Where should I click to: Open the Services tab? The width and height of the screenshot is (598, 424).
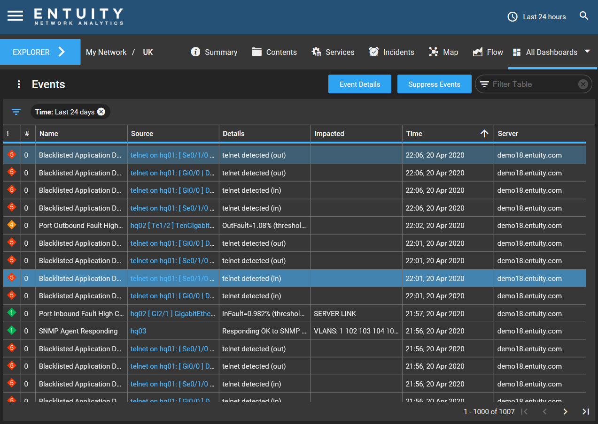(x=333, y=52)
